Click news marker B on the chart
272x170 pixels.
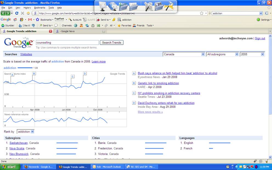point(34,73)
